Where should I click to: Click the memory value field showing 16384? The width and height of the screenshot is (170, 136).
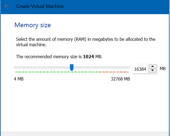140,69
